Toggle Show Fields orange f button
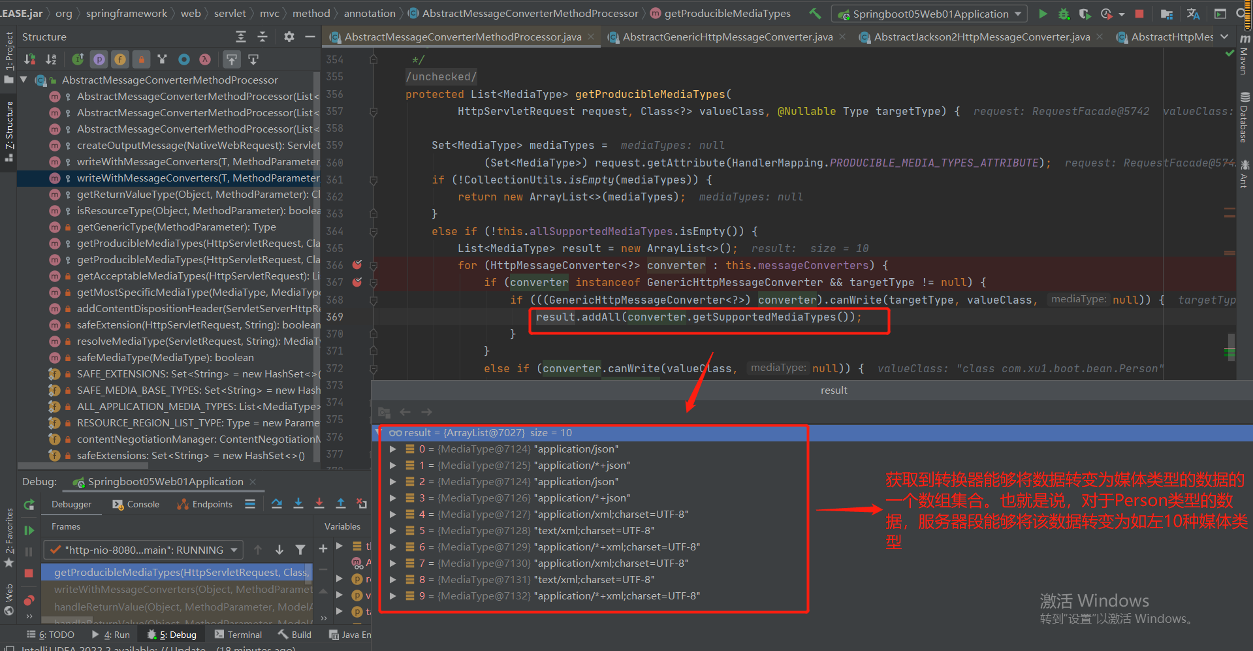This screenshot has width=1253, height=651. tap(120, 59)
